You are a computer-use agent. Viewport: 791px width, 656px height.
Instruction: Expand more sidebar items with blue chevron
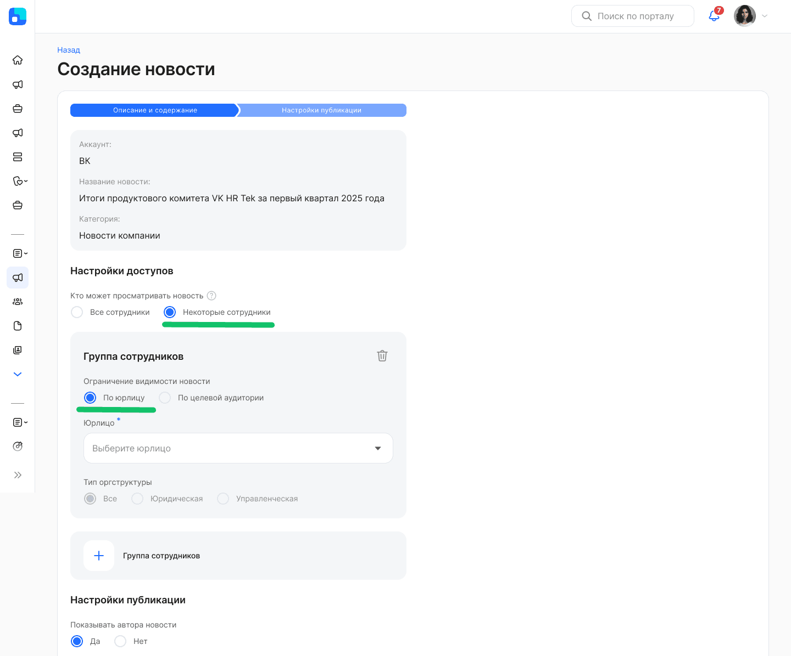18,374
